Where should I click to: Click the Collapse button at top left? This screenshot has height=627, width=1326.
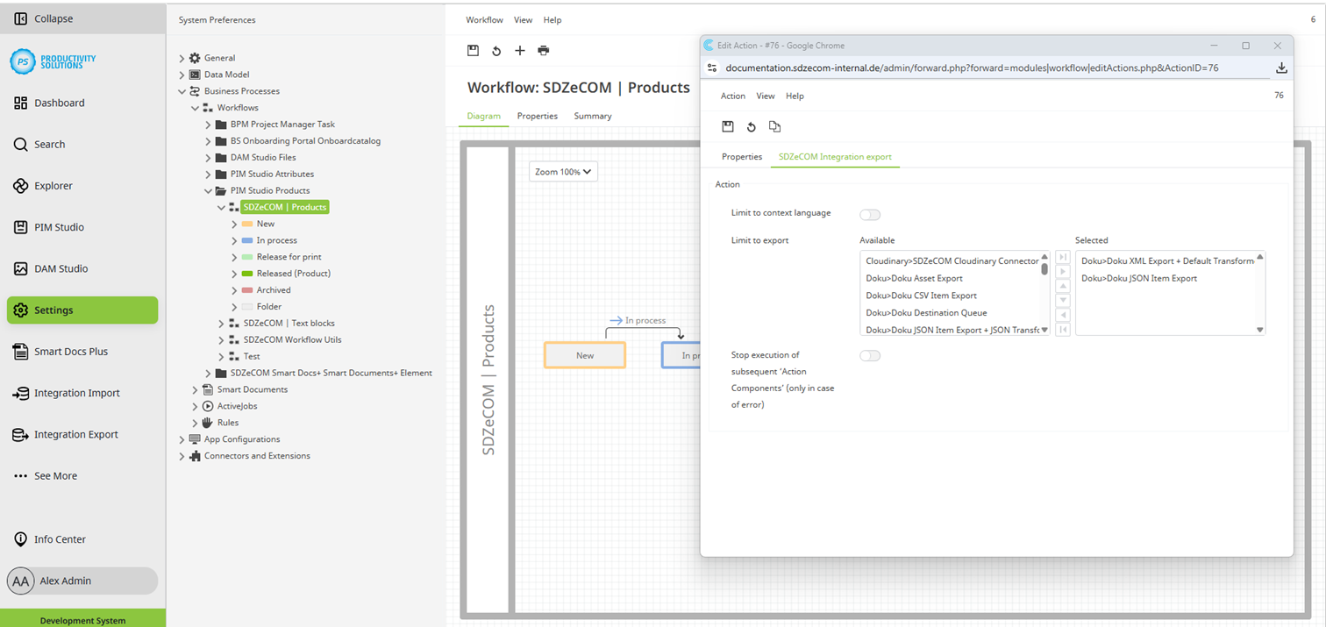pos(44,18)
